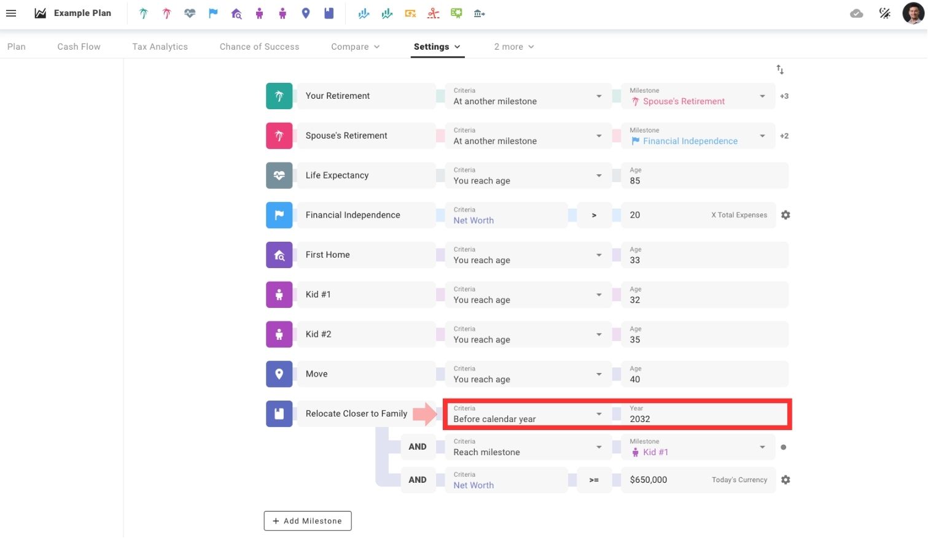Click the reorder milestones arrows icon
Image resolution: width=928 pixels, height=538 pixels.
pyautogui.click(x=780, y=70)
